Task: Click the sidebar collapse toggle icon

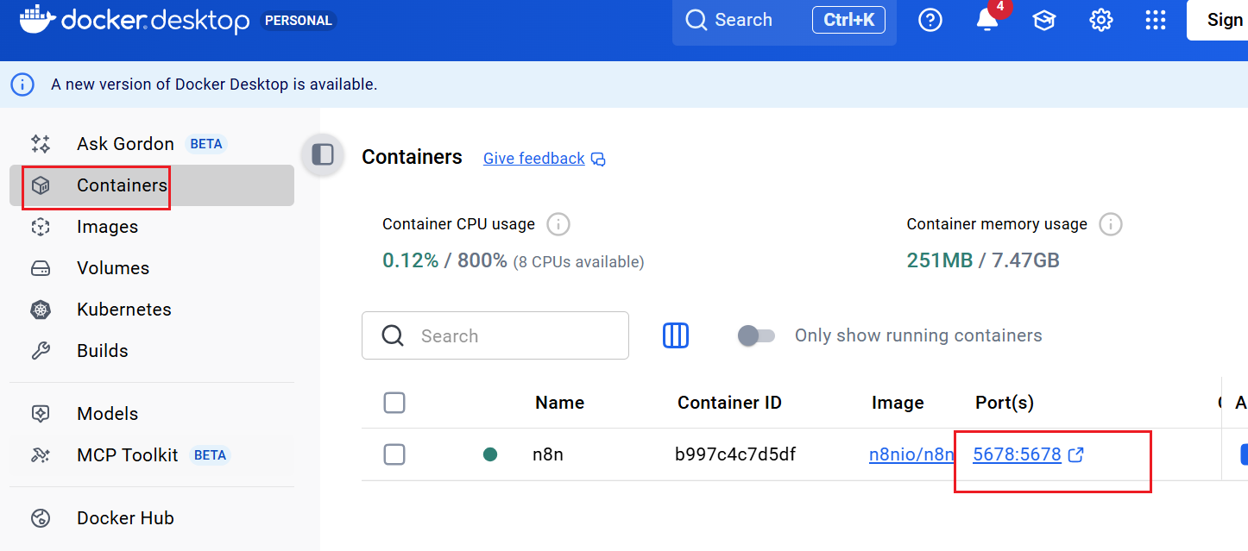Action: (323, 154)
